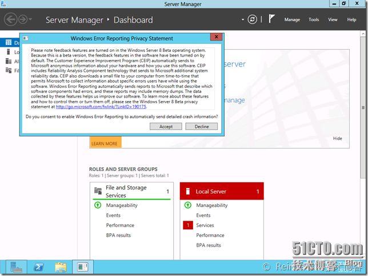
Task: Click the dialog title bar system icon
Action: point(26,38)
